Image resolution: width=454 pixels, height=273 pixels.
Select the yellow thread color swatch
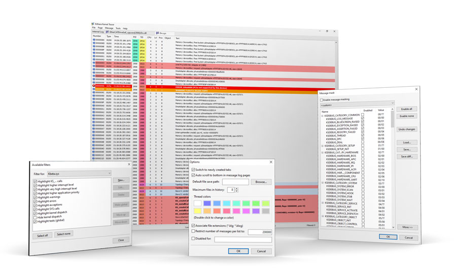(198, 211)
